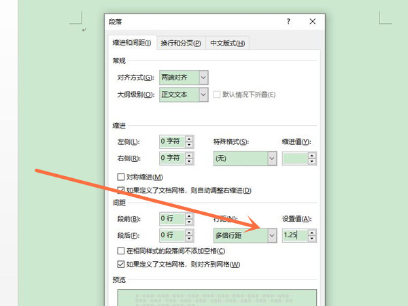The height and width of the screenshot is (306, 408).
Task: Check 在相同样式的段落间不添加空格 option
Action: click(x=122, y=251)
